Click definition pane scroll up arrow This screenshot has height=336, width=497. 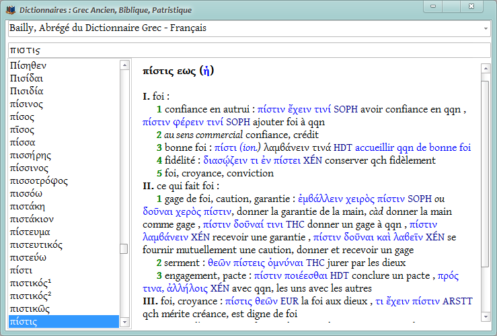point(486,68)
